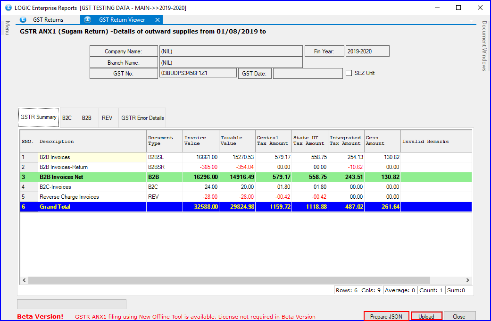This screenshot has height=321, width=491.
Task: Click invoice value 16661.00
Action: [x=201, y=157]
